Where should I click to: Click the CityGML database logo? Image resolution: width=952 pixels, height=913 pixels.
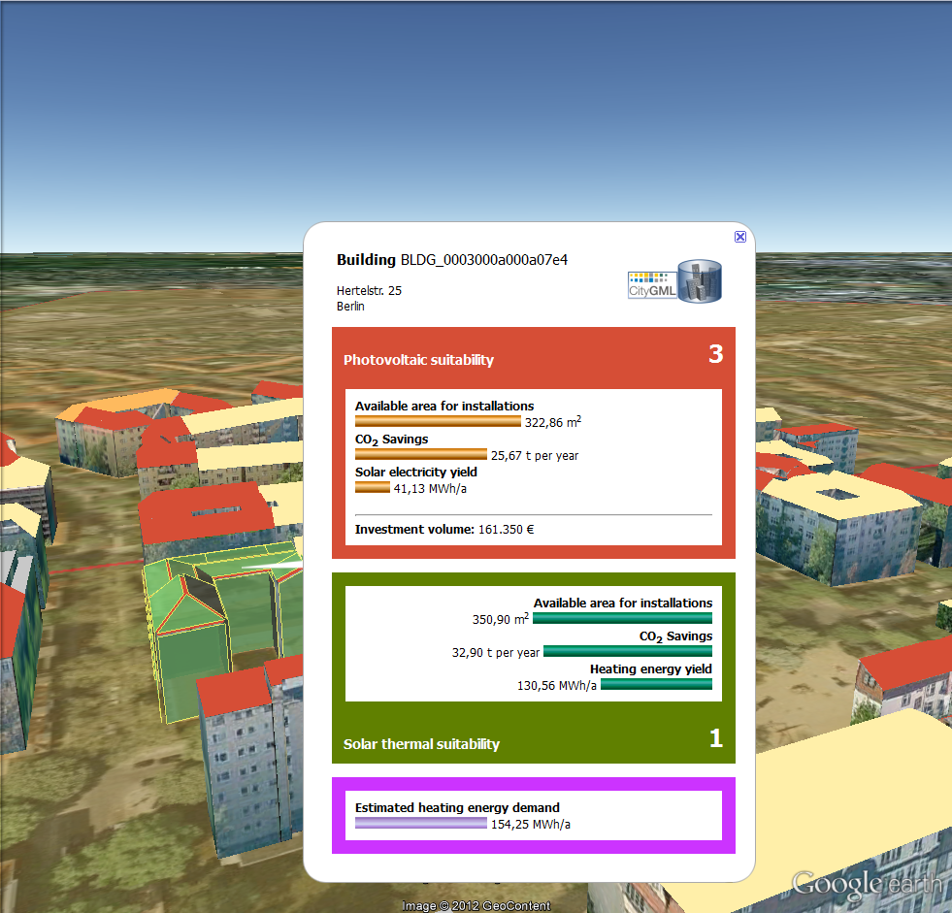pyautogui.click(x=674, y=281)
